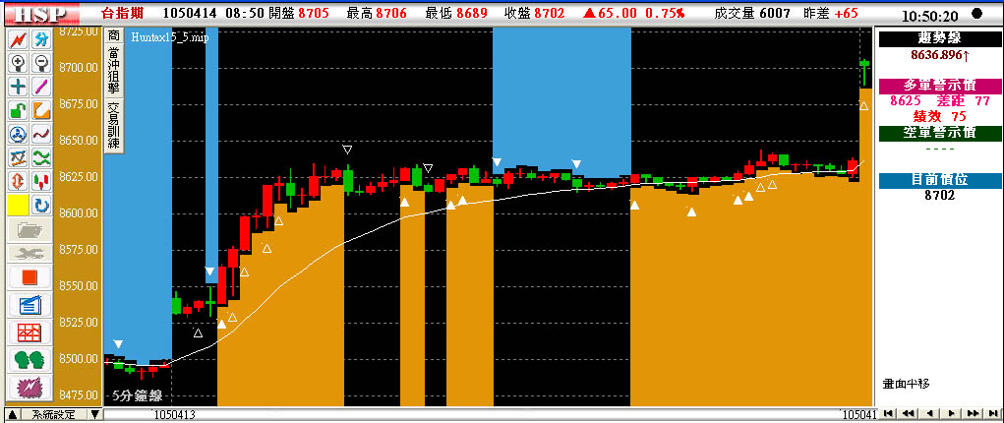
Task: Click the purple burst icon
Action: coord(30,388)
